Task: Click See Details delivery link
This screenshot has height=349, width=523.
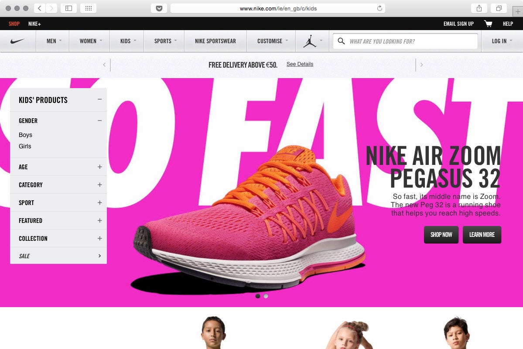Action: pyautogui.click(x=300, y=64)
